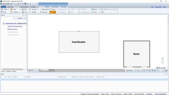169x95 pixels.
Task: Select the Front Elevation block
Action: click(x=79, y=42)
